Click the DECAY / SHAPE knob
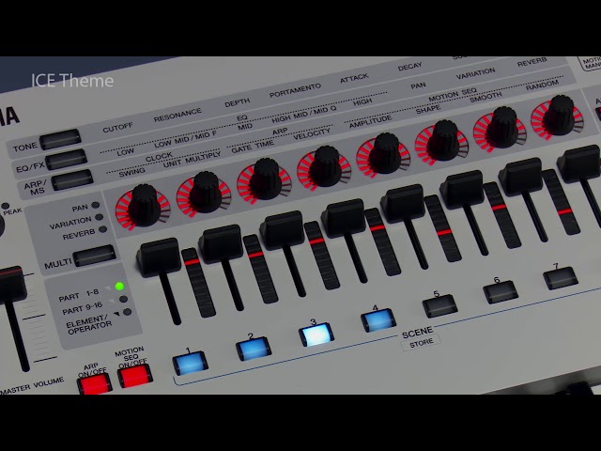This screenshot has width=601, height=451. 443,140
